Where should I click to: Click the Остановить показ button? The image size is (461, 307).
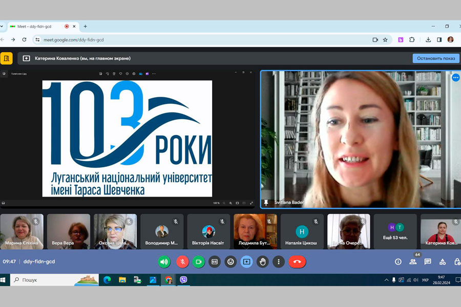pos(435,58)
